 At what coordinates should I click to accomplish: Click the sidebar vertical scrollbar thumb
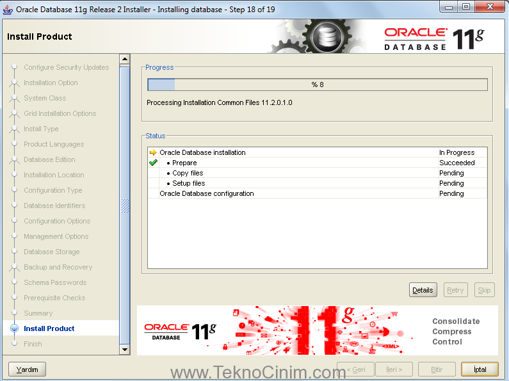point(125,205)
